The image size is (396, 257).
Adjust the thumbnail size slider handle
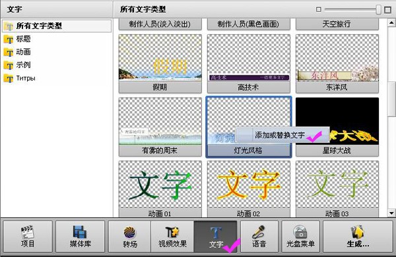[x=378, y=10]
